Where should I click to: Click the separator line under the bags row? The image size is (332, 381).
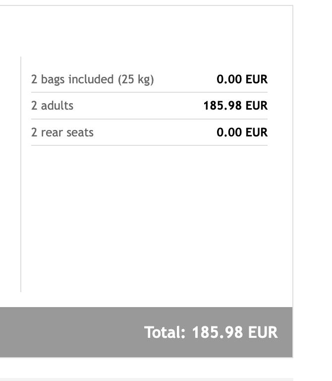149,92
